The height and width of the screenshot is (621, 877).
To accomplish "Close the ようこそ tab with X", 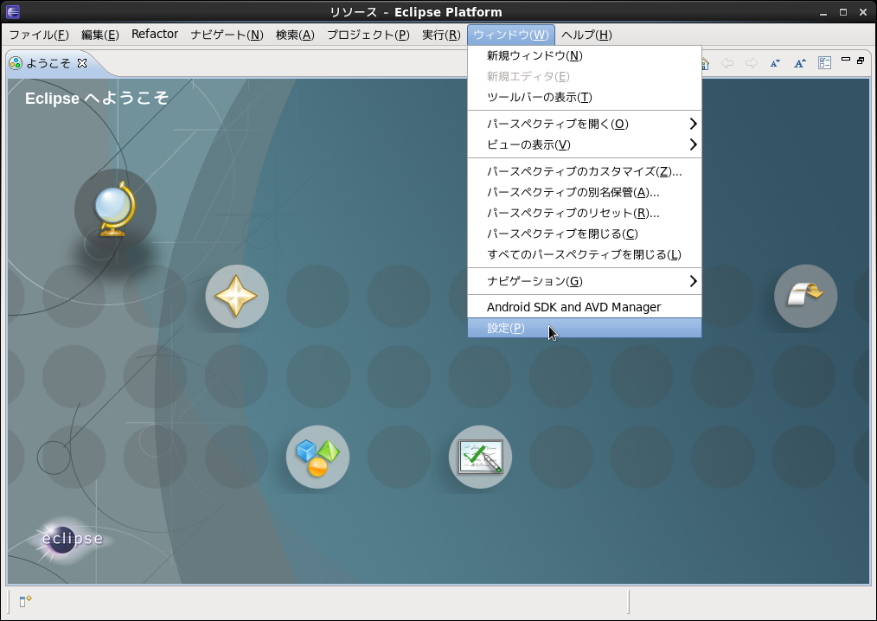I will pyautogui.click(x=82, y=63).
